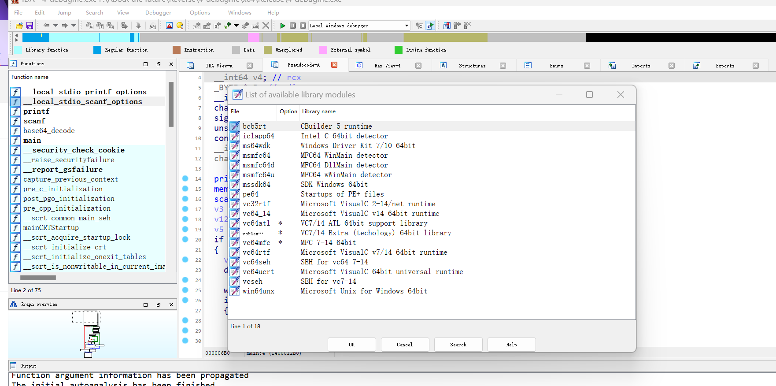This screenshot has width=776, height=386.
Task: Click Cancel in the library modules dialog
Action: point(405,345)
